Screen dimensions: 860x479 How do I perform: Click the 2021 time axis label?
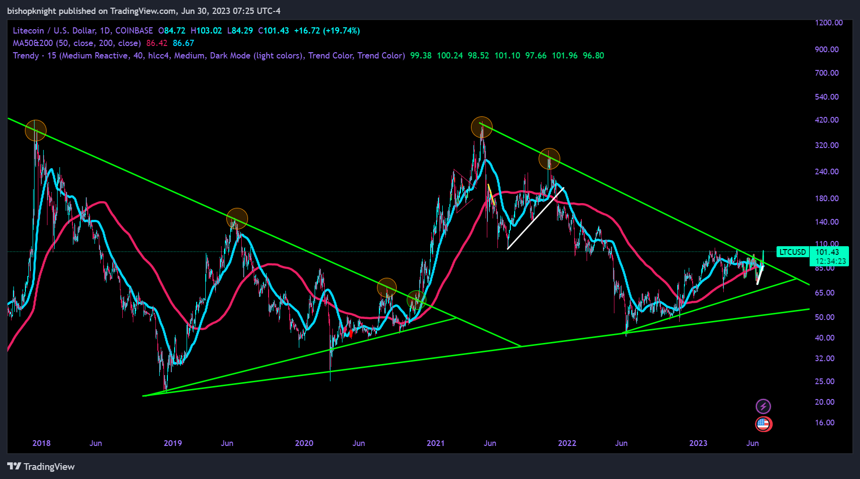[436, 443]
